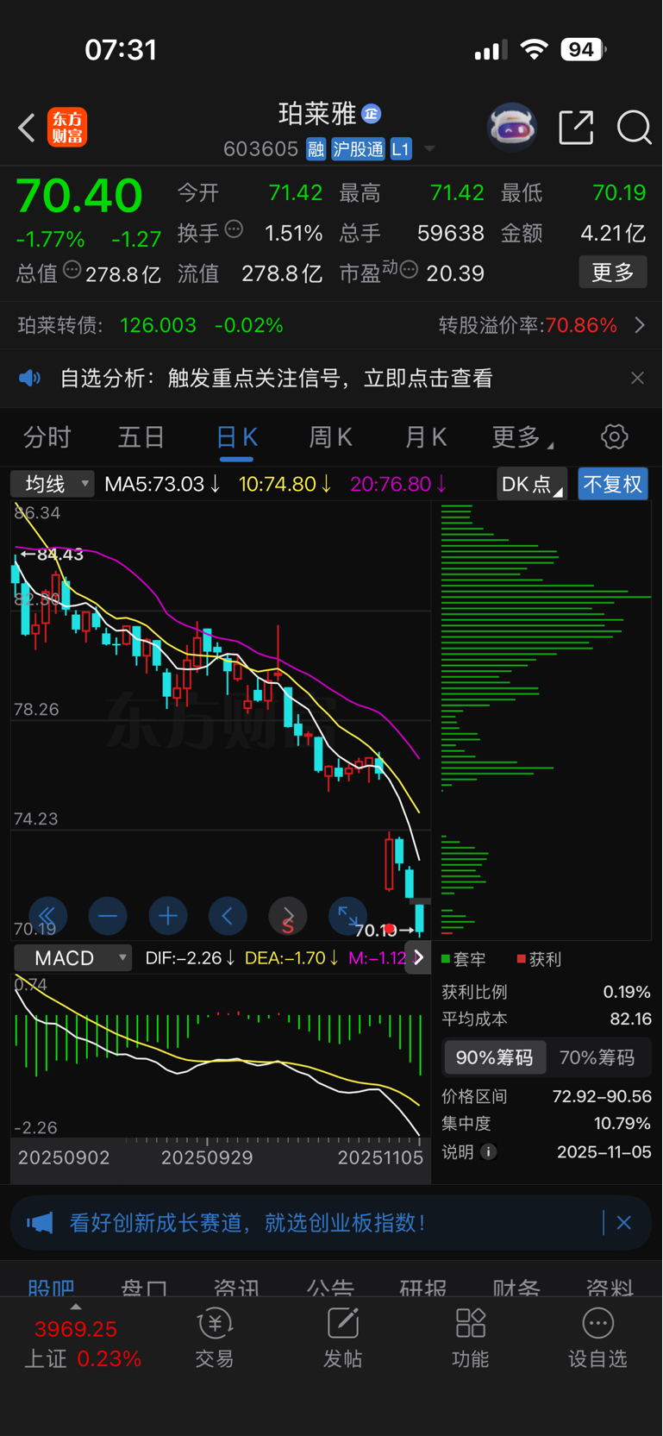The height and width of the screenshot is (1436, 663).
Task: Tap 集中度 10.79% value
Action: [x=622, y=1123]
